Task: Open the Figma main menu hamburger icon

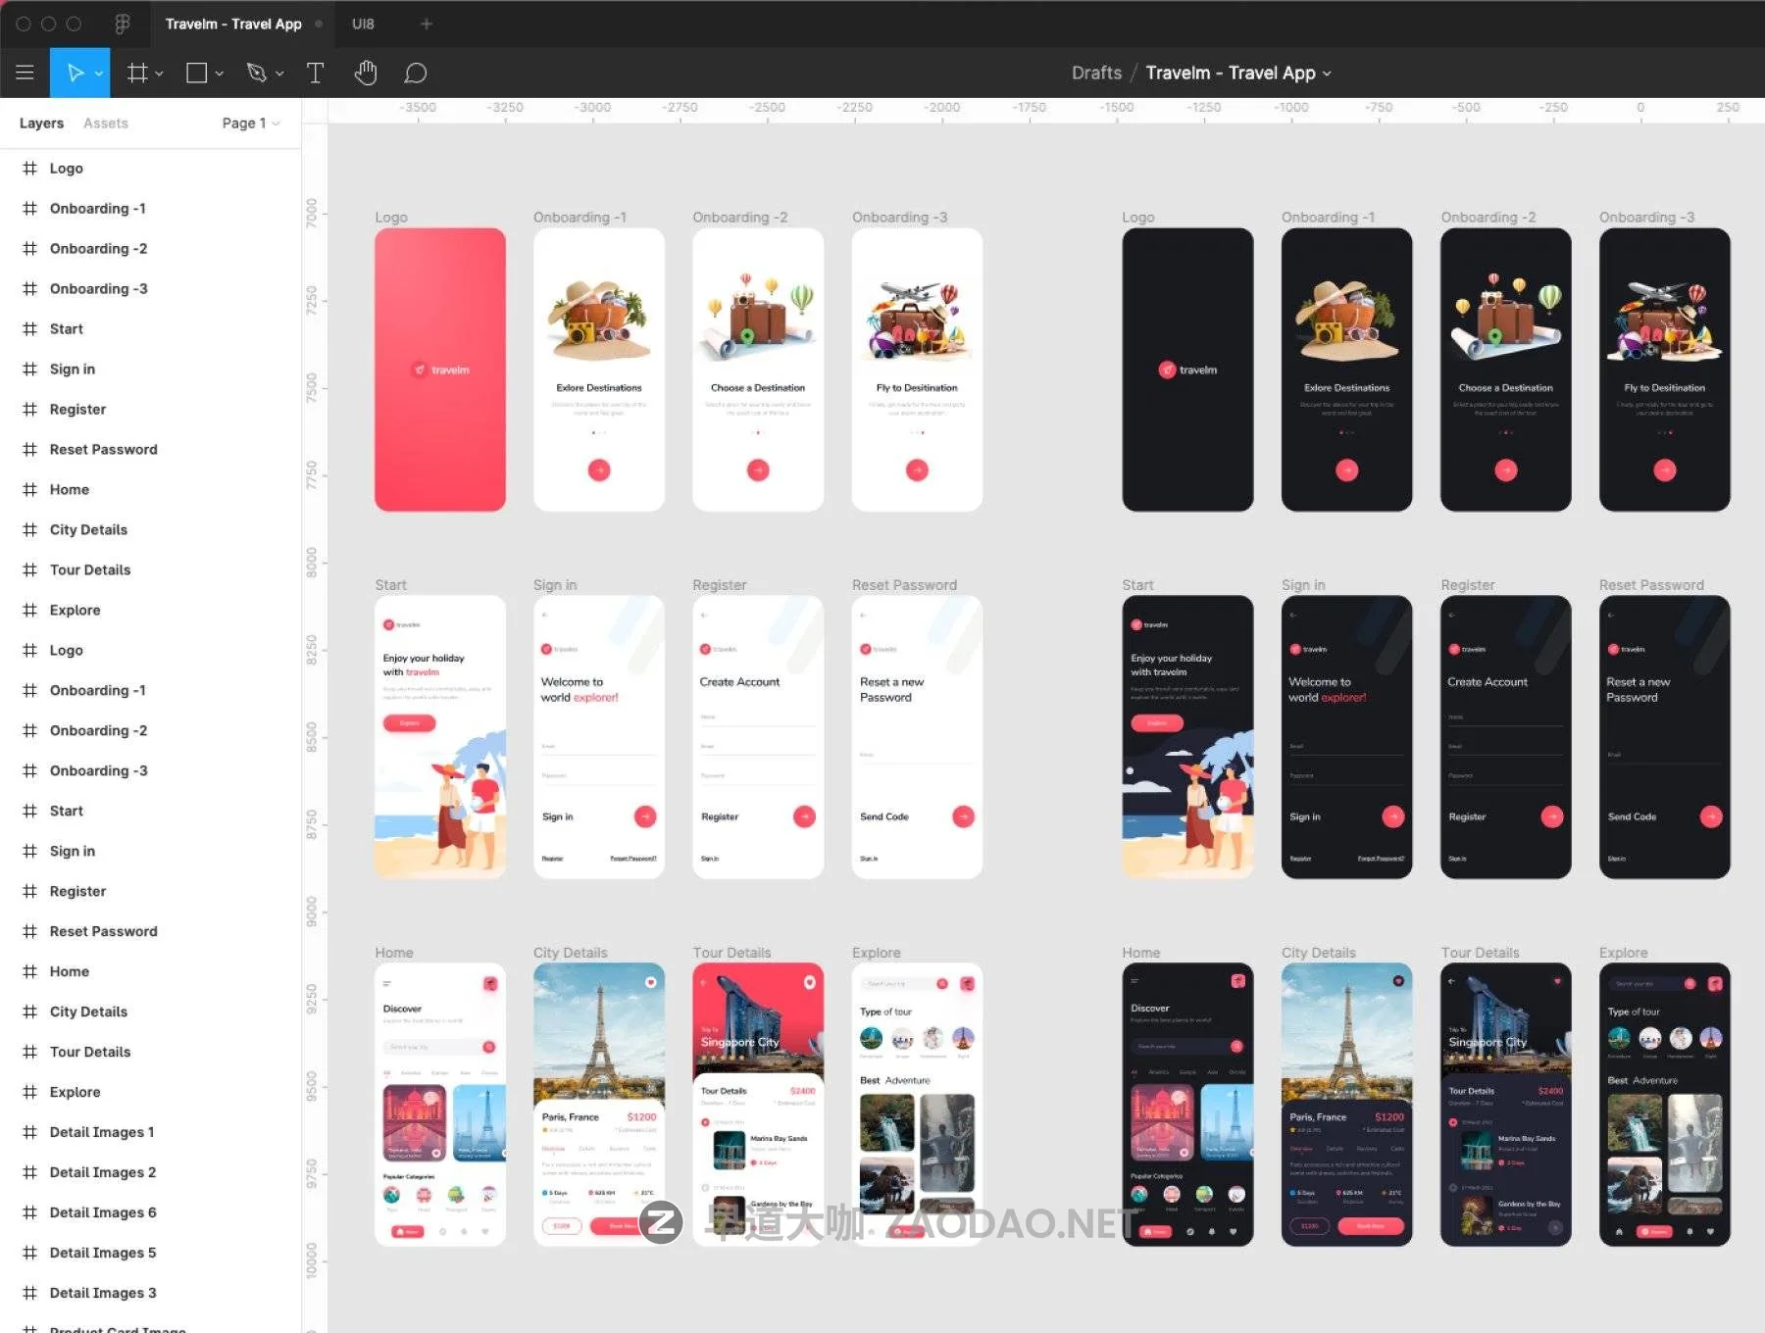Action: [x=25, y=73]
